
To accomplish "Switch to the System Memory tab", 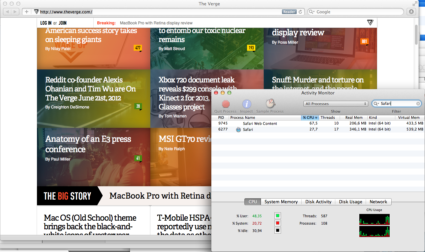I will [x=281, y=202].
